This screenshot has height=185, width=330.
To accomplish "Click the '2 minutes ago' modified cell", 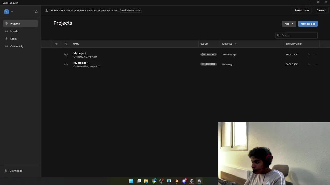I will click(229, 55).
